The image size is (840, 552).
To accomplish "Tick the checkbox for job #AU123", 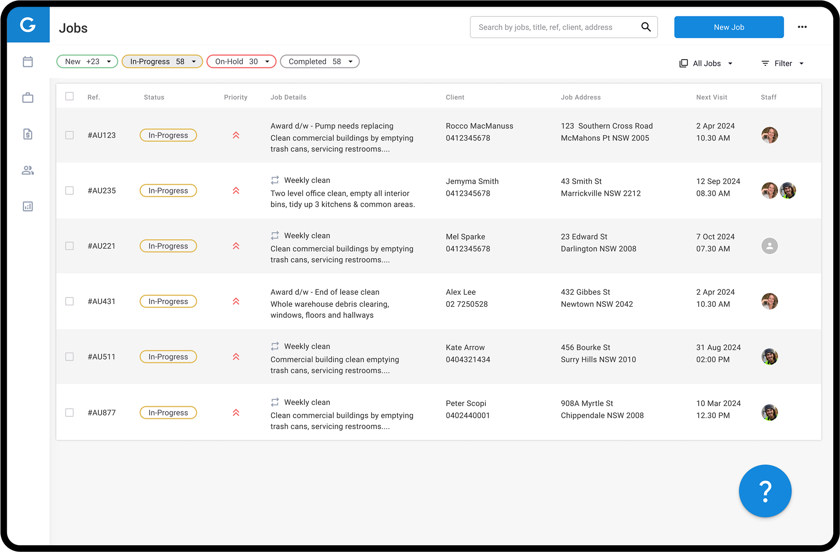I will tap(70, 135).
